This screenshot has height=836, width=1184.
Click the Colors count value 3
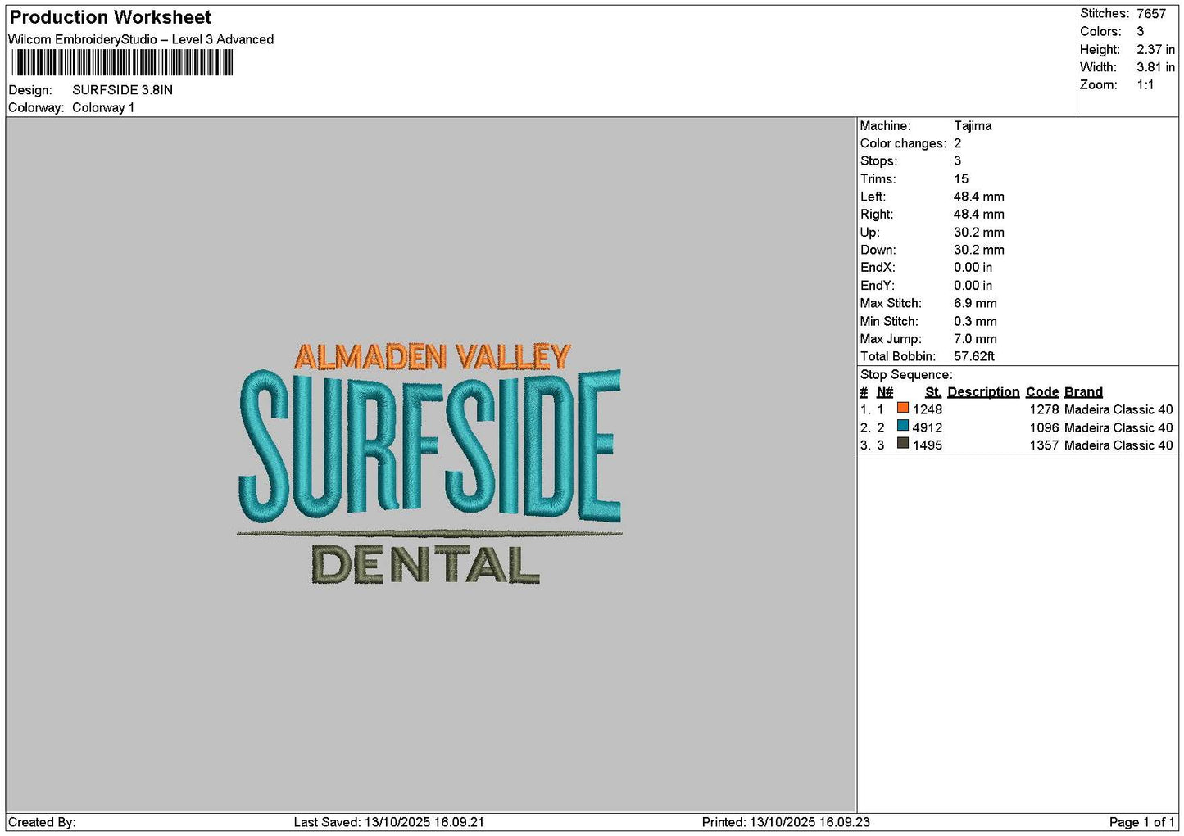[x=1140, y=32]
